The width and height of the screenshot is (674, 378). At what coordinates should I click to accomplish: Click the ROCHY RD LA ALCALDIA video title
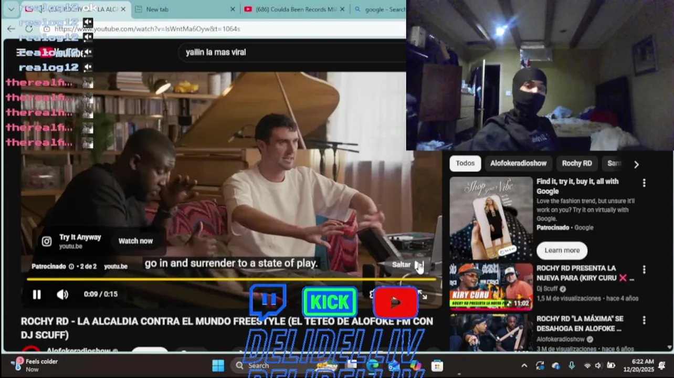tap(227, 328)
